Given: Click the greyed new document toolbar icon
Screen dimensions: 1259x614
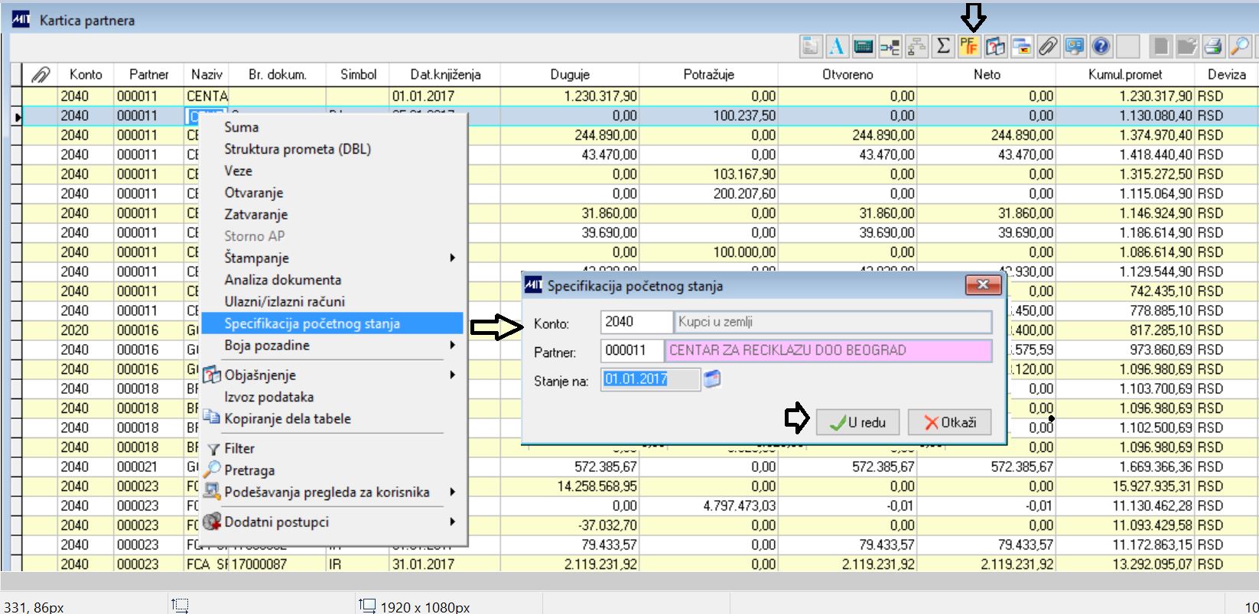Looking at the screenshot, I should tap(1161, 47).
